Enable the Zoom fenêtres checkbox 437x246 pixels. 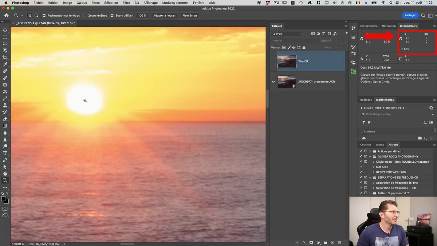[85, 15]
